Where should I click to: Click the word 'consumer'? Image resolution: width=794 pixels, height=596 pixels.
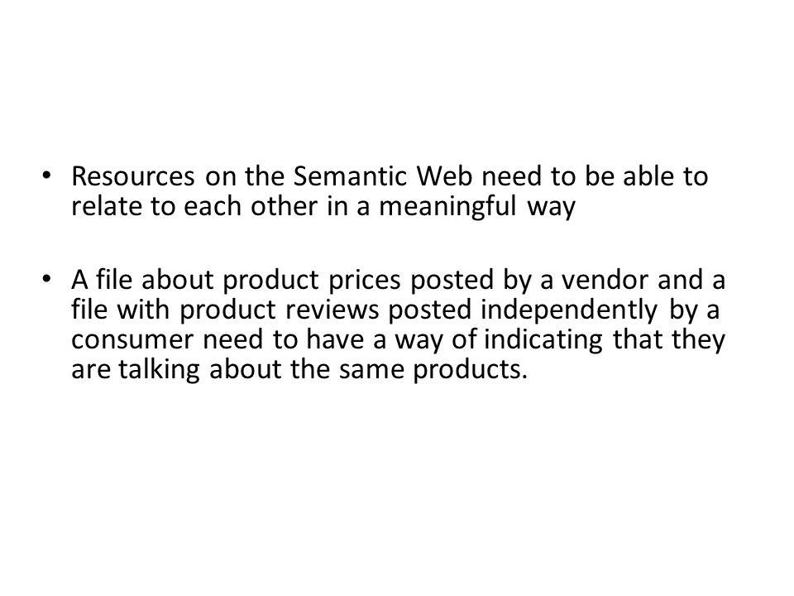point(132,340)
